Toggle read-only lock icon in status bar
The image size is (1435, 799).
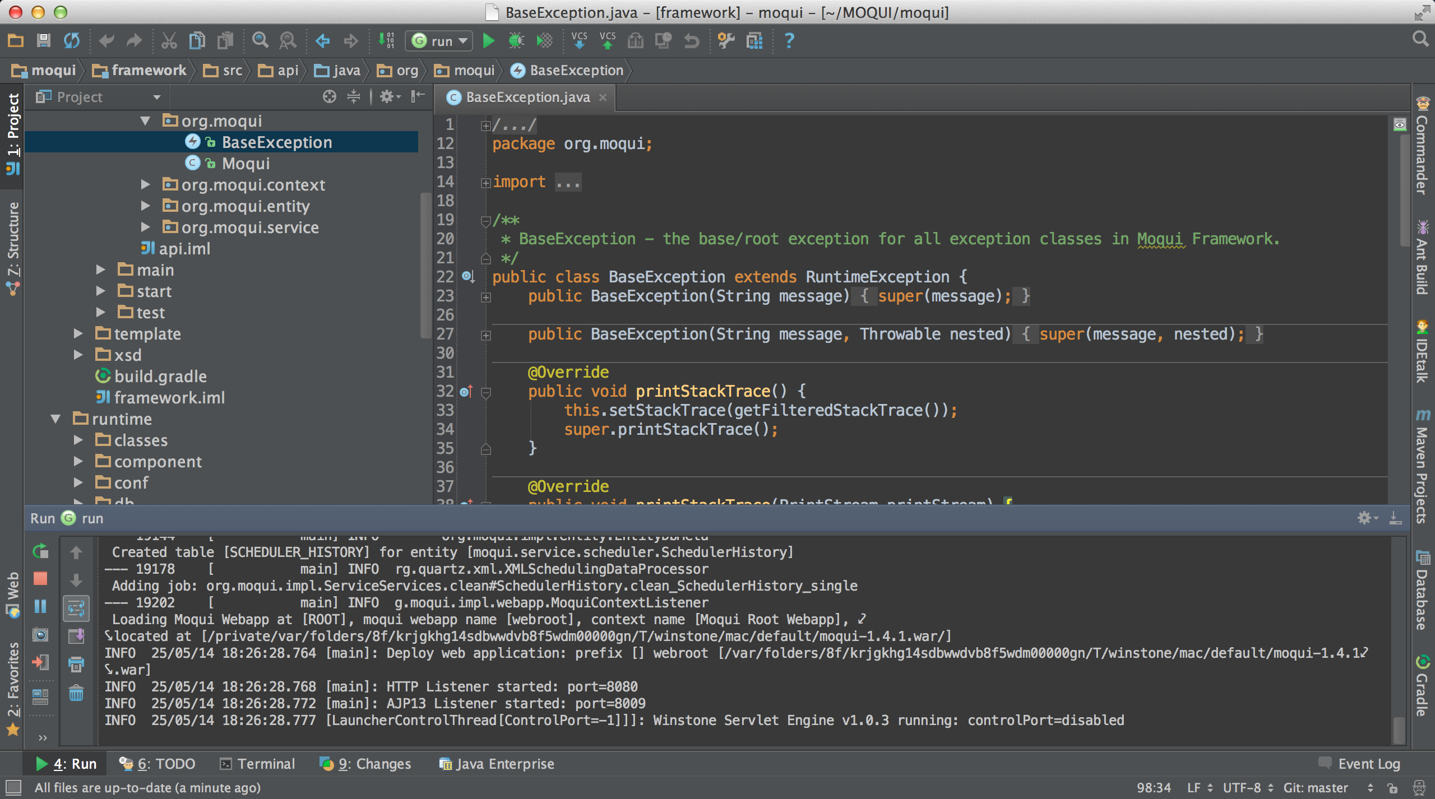tap(1392, 788)
